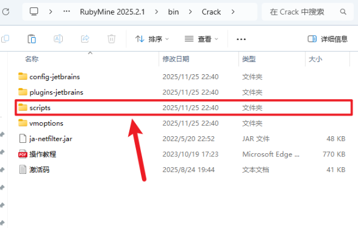Expand the chevron after This PC icon
358x228 pixels.
(x=51, y=12)
